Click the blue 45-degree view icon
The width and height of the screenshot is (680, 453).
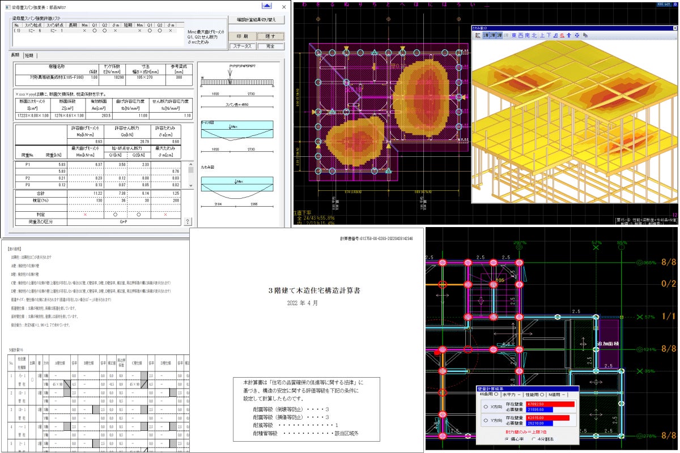(x=556, y=36)
